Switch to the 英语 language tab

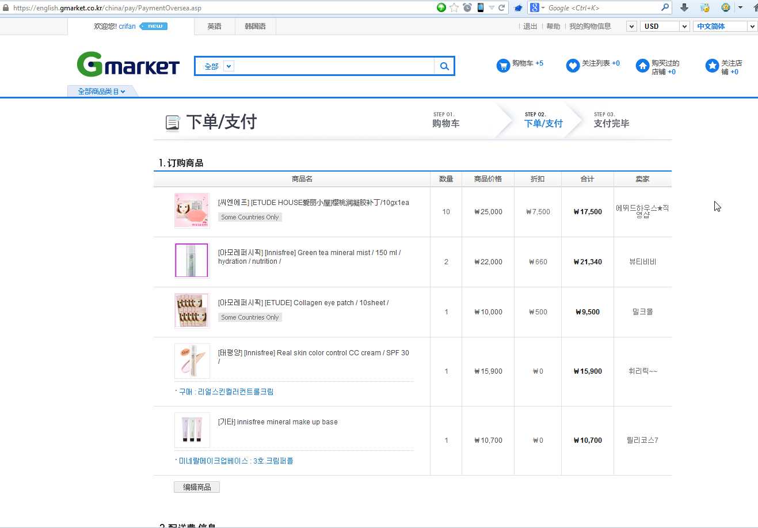pos(214,26)
